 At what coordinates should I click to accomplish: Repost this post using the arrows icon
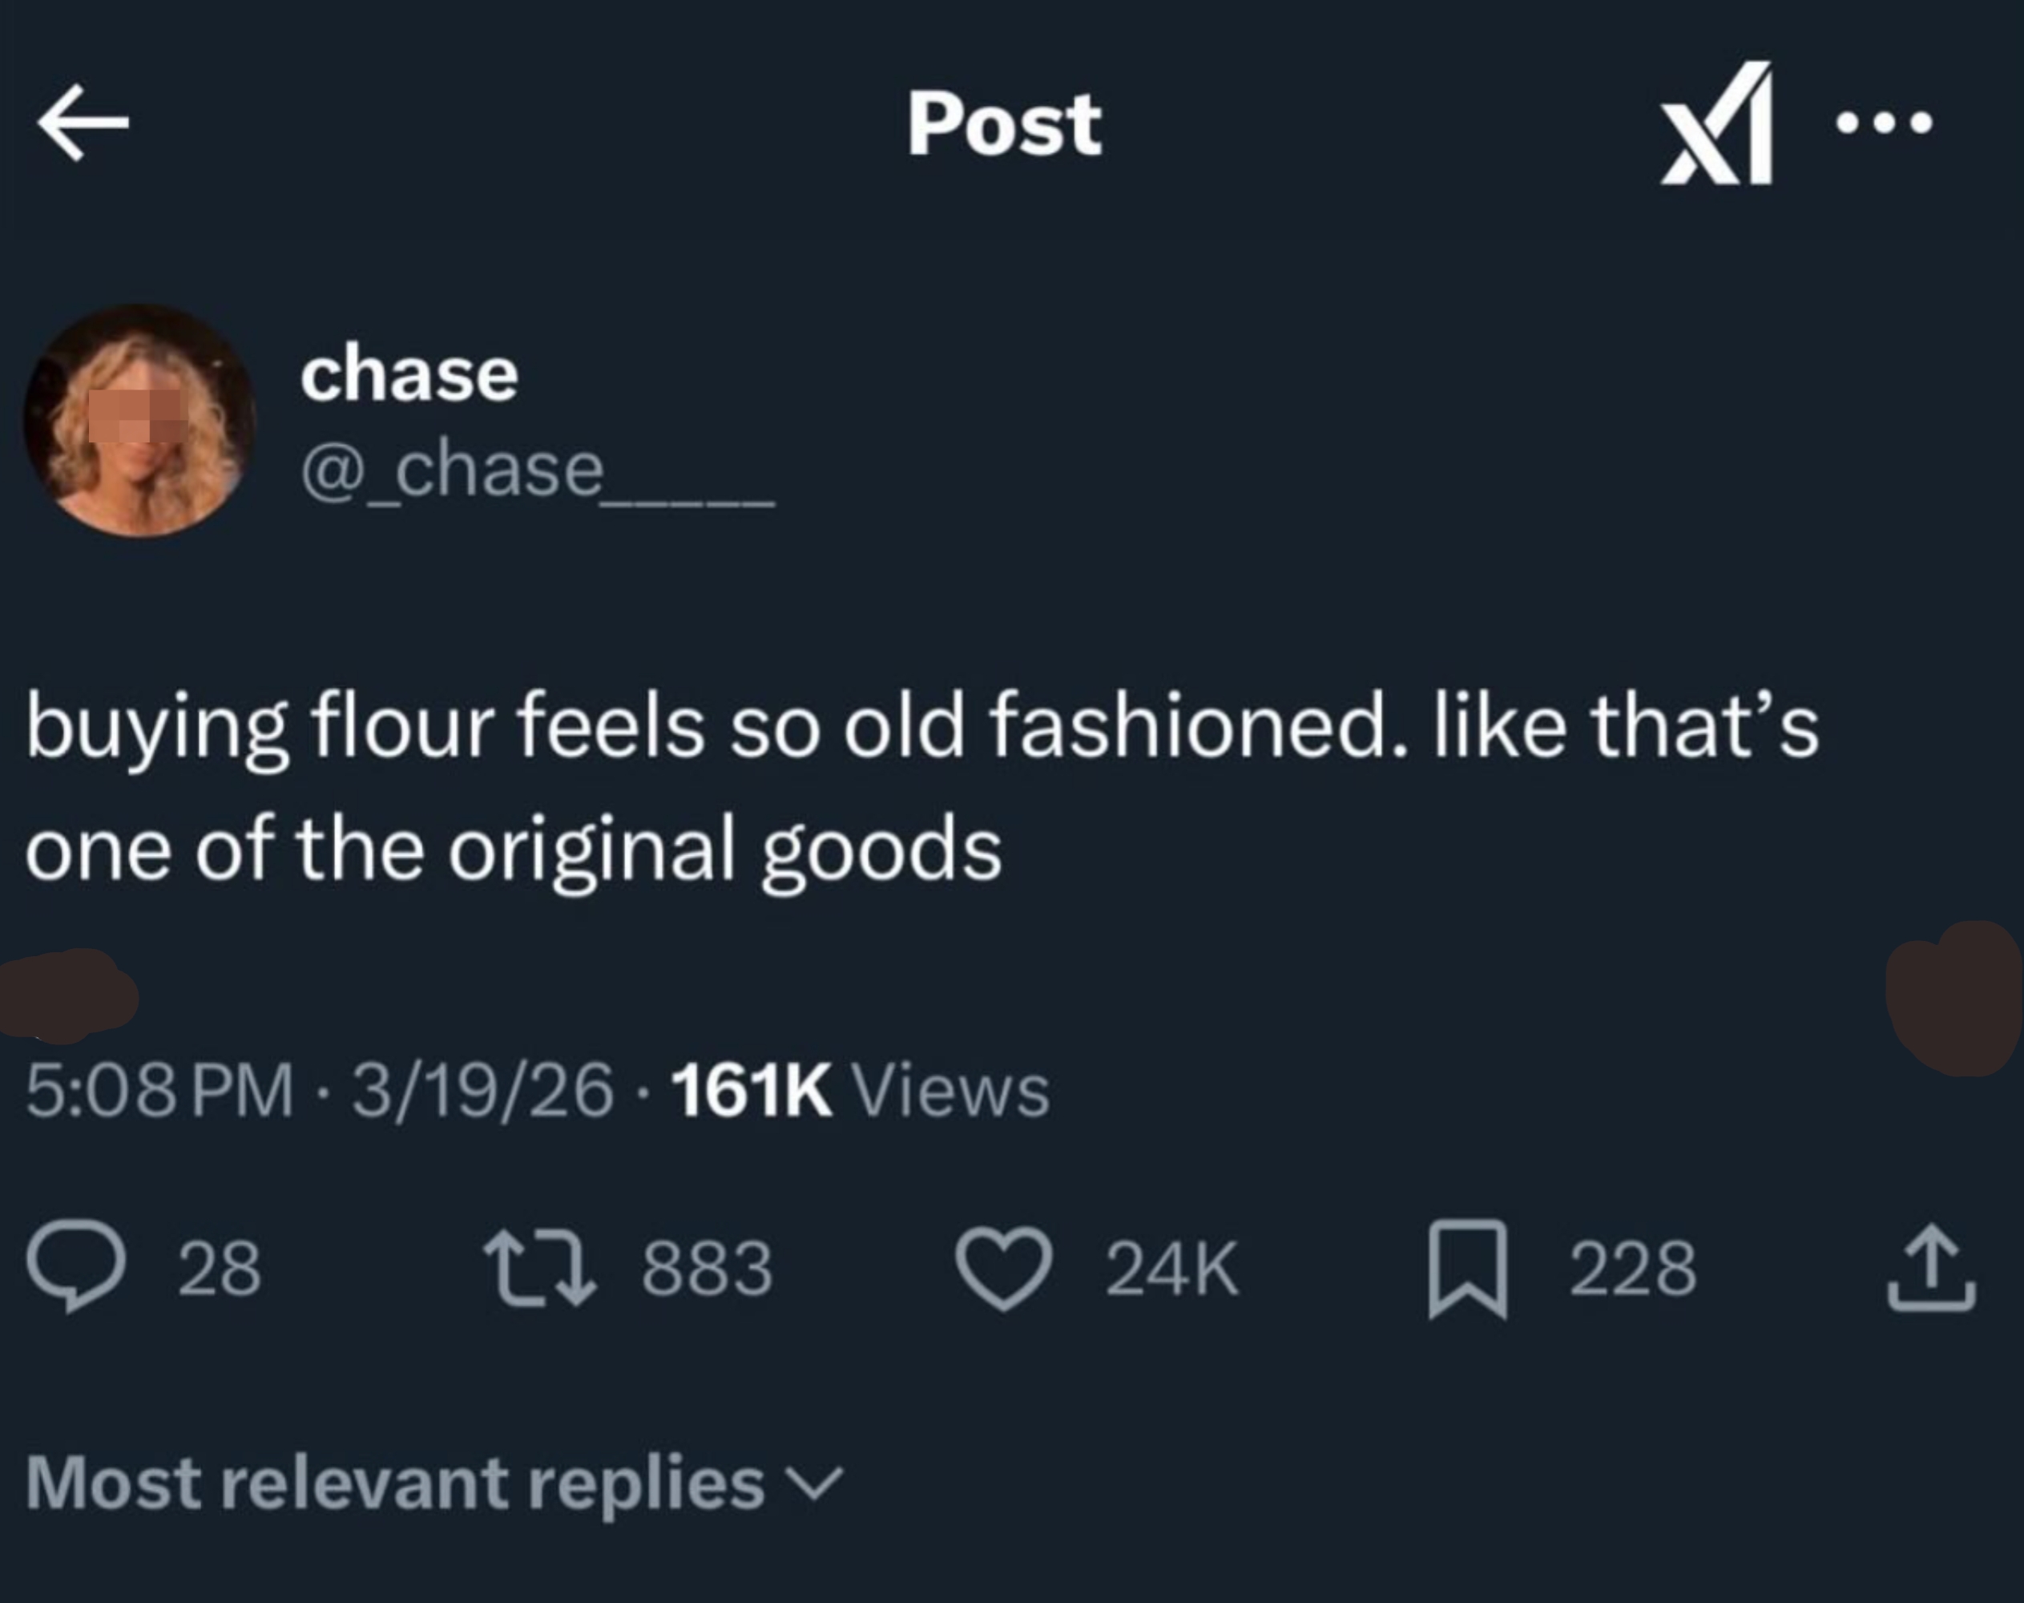[539, 1268]
